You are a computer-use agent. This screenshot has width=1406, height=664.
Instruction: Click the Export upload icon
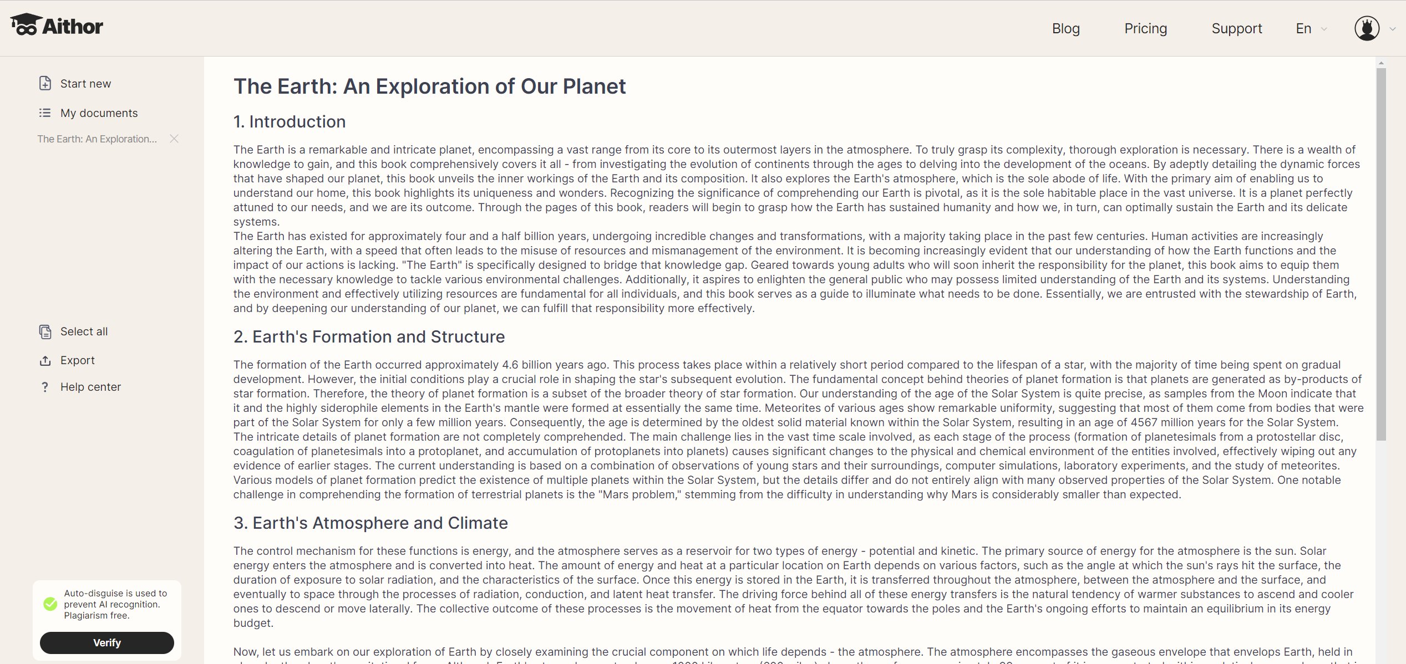[45, 361]
